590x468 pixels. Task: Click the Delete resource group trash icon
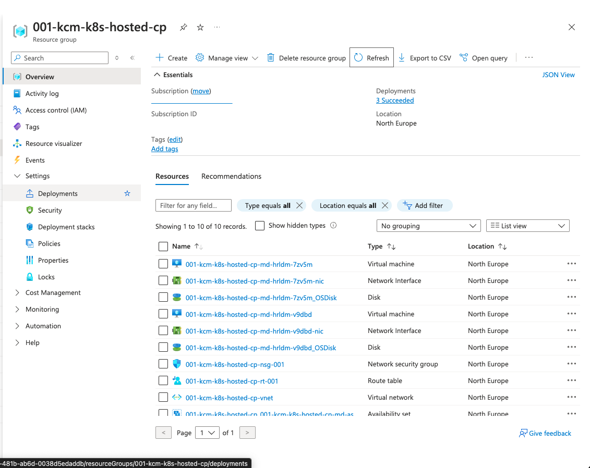tap(271, 58)
